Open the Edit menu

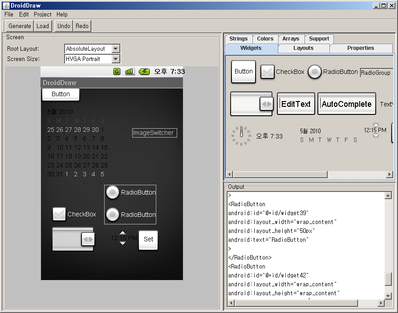pos(24,14)
